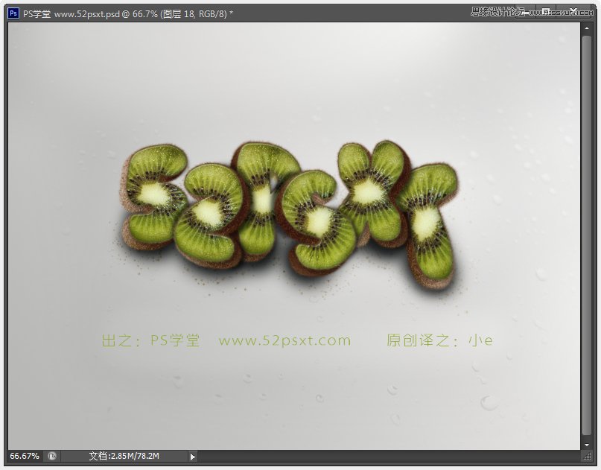Viewport: 601px width, 470px height.
Task: Maximize the document window
Action: [x=546, y=10]
